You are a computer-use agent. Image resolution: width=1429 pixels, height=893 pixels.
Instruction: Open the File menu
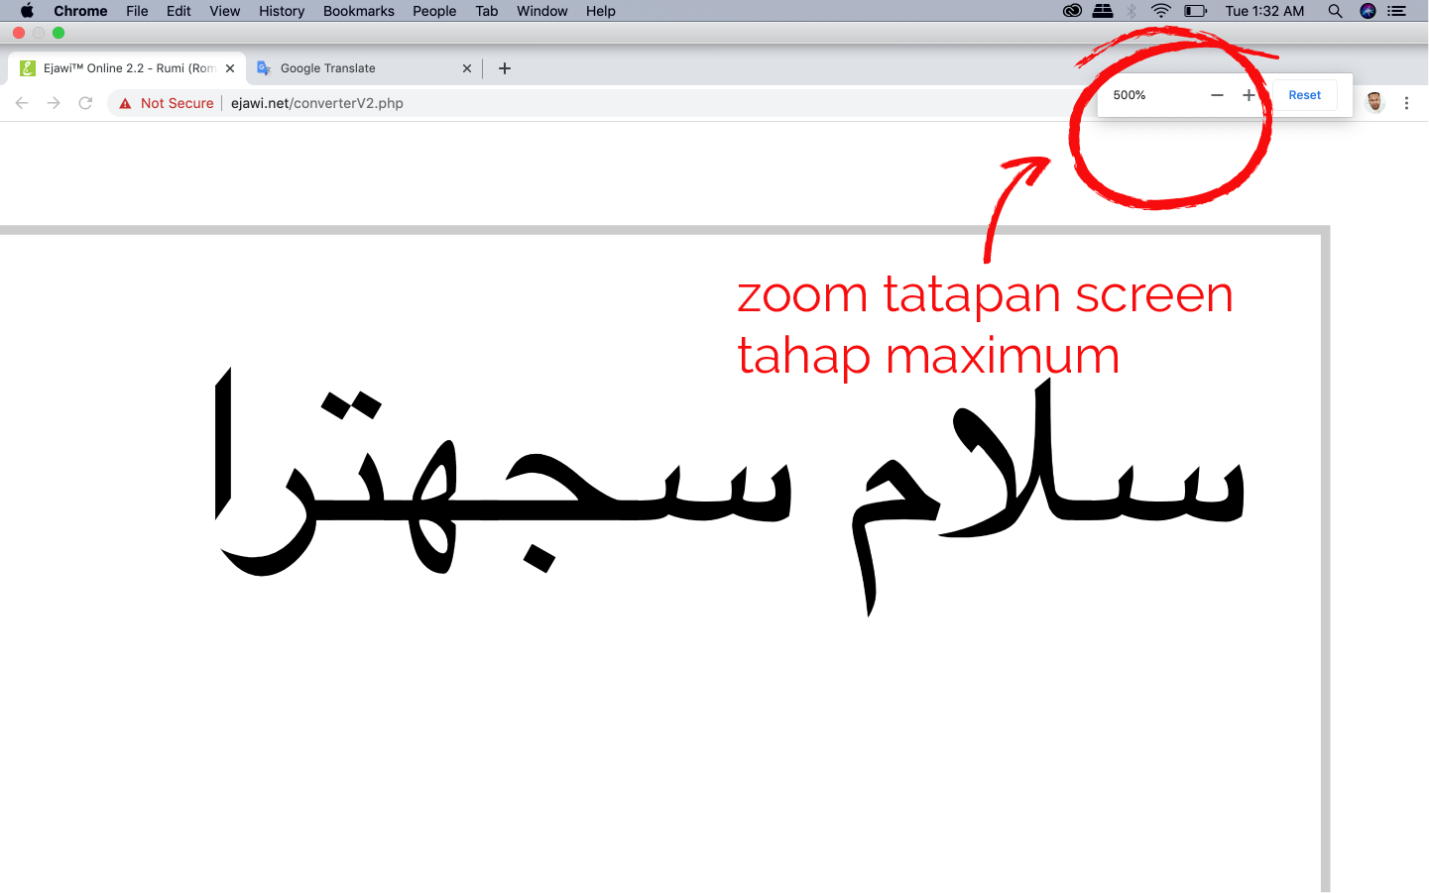pos(137,11)
